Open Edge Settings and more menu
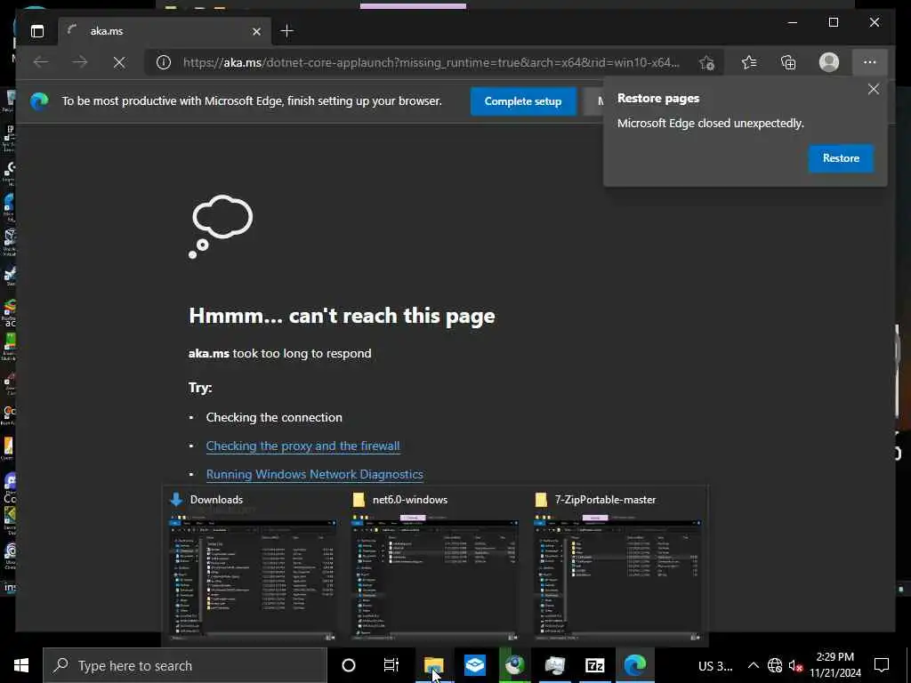 870,62
